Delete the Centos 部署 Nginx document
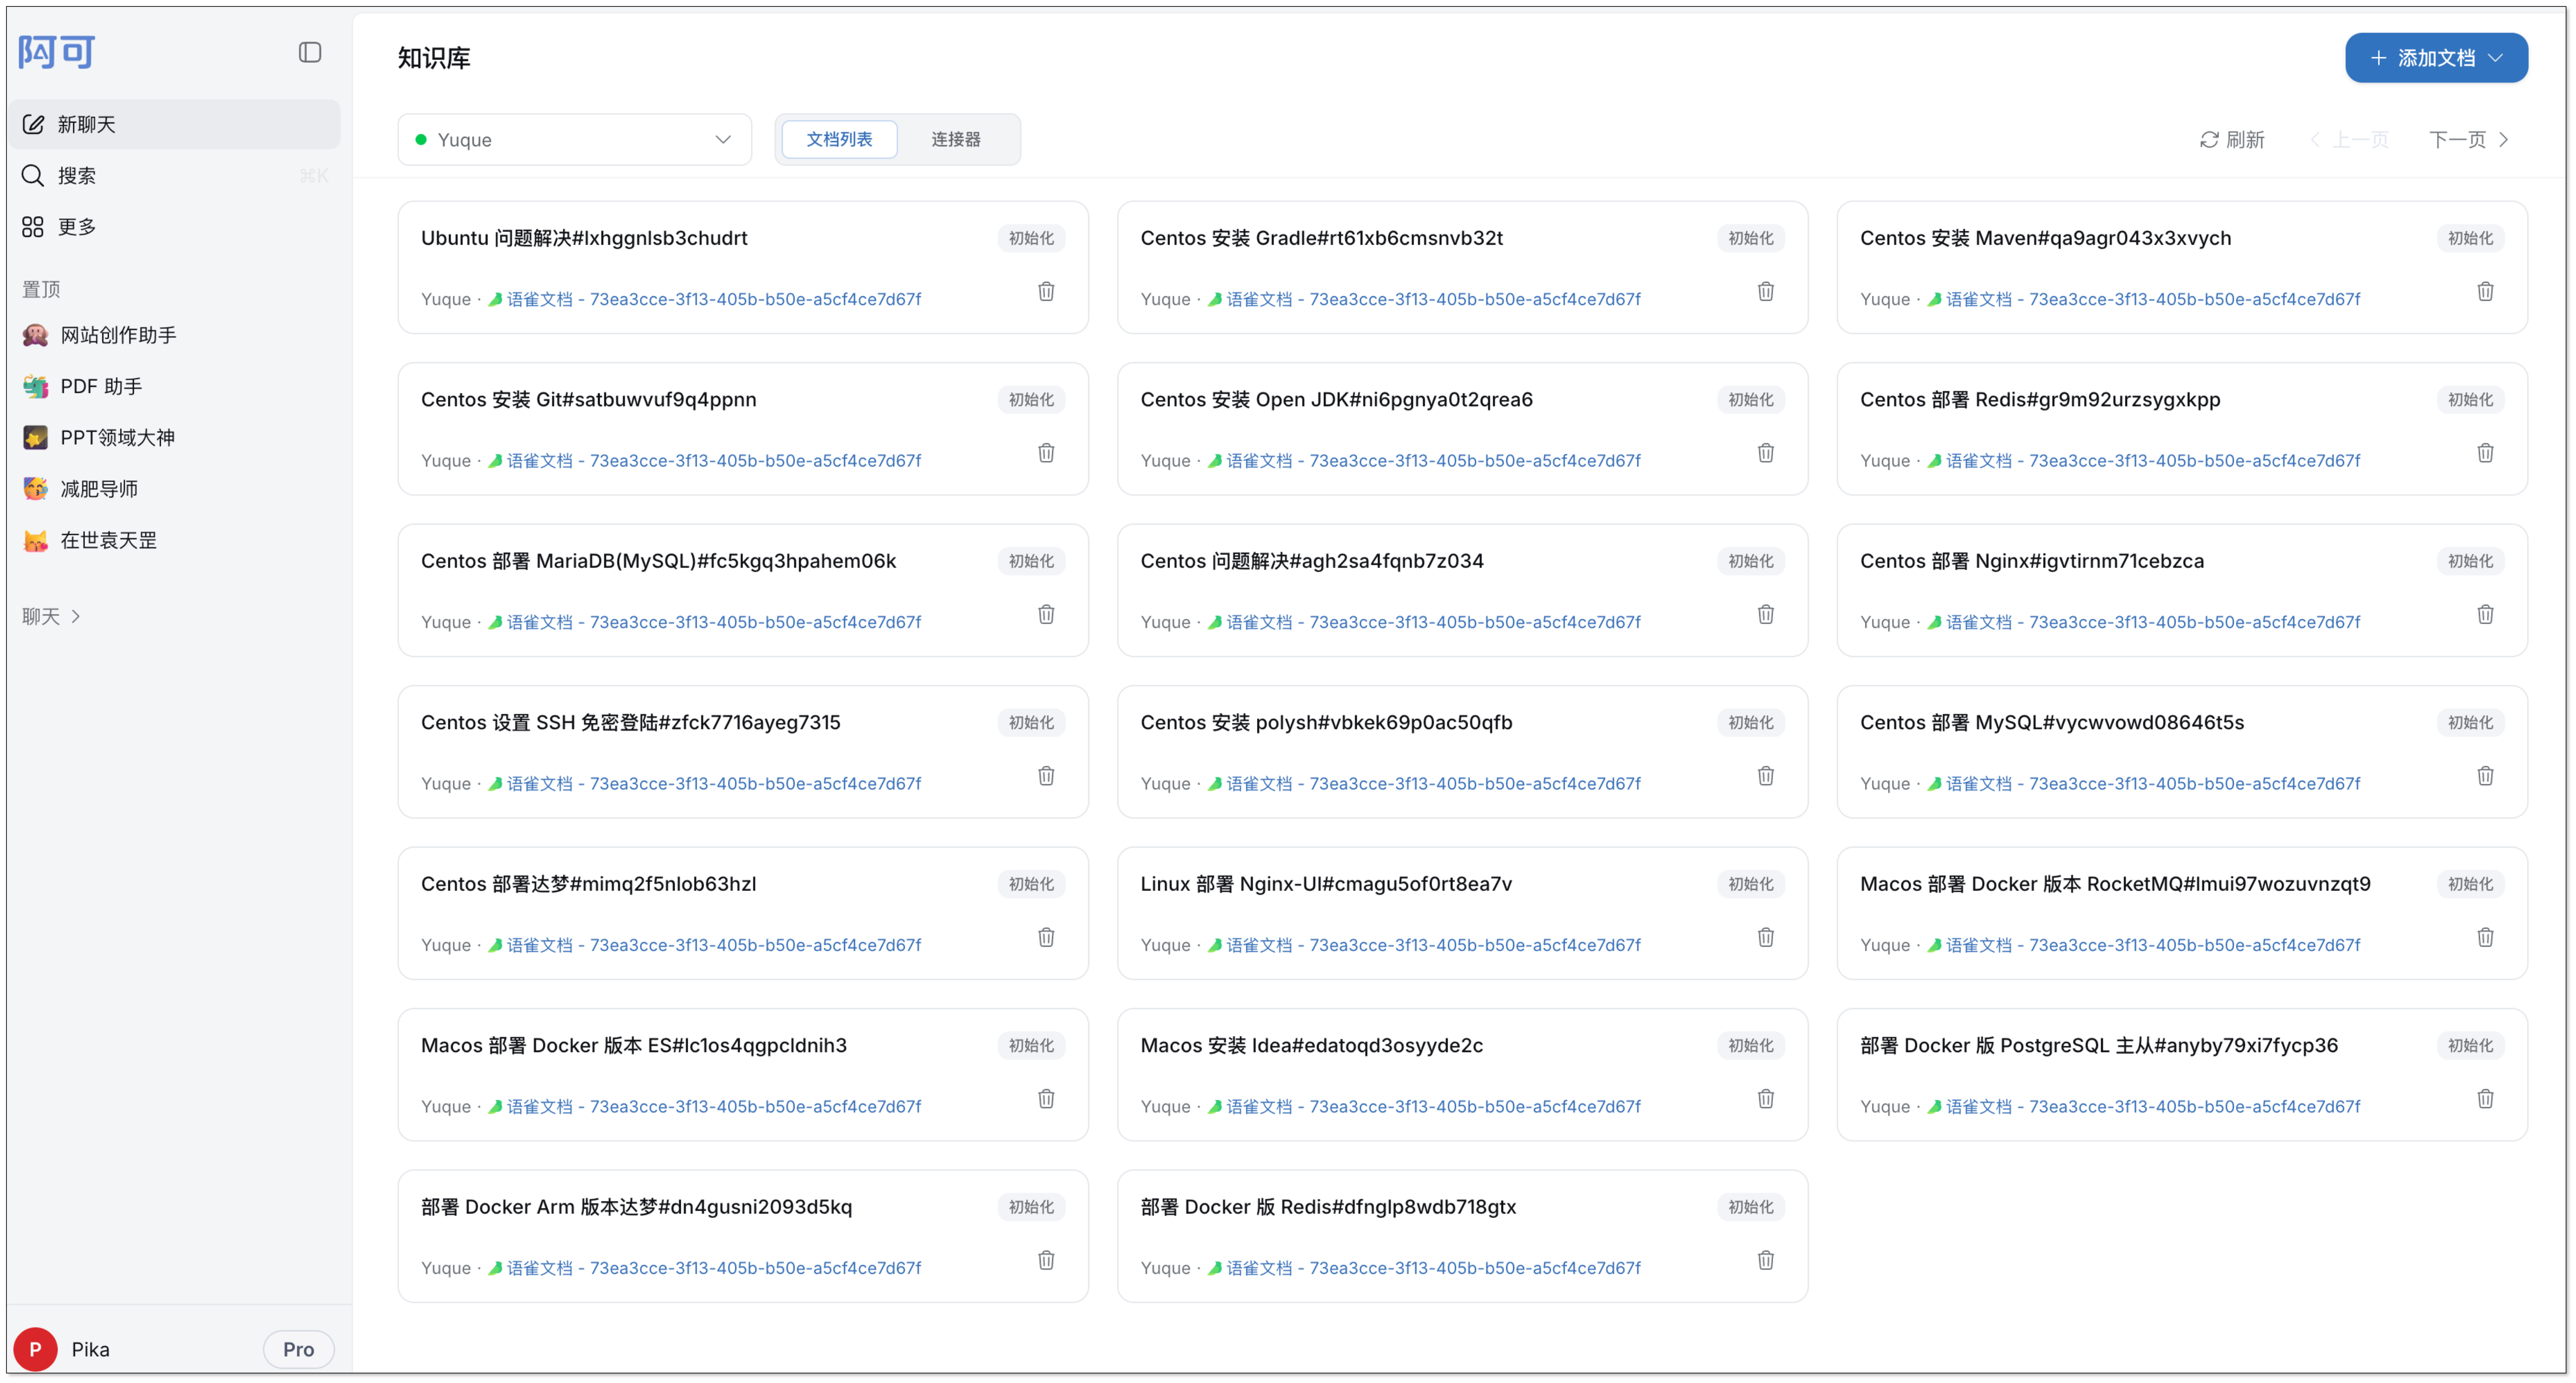 (x=2485, y=615)
